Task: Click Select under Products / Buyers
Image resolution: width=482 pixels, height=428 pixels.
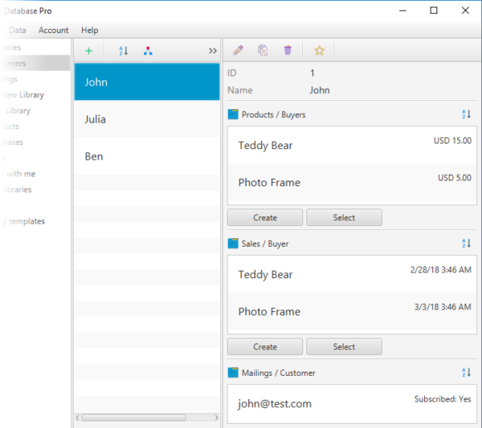Action: (x=344, y=217)
